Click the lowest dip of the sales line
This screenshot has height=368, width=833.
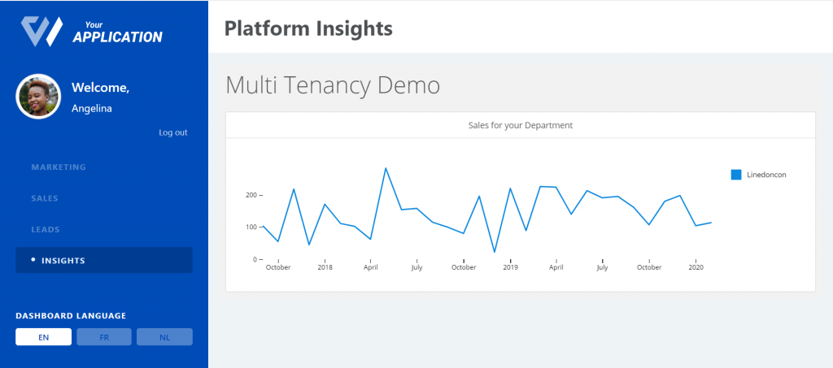pyautogui.click(x=494, y=252)
